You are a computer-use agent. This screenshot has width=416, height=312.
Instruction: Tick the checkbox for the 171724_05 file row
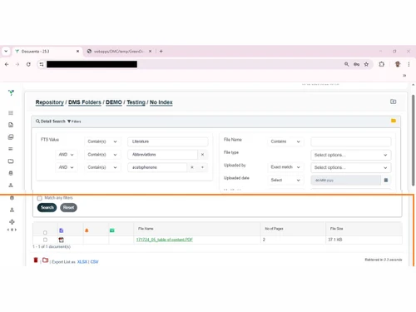tap(45, 240)
